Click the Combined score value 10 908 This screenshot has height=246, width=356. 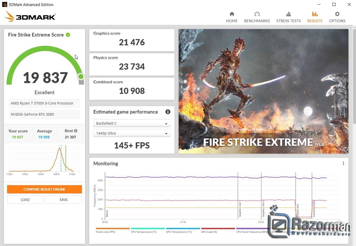point(132,91)
